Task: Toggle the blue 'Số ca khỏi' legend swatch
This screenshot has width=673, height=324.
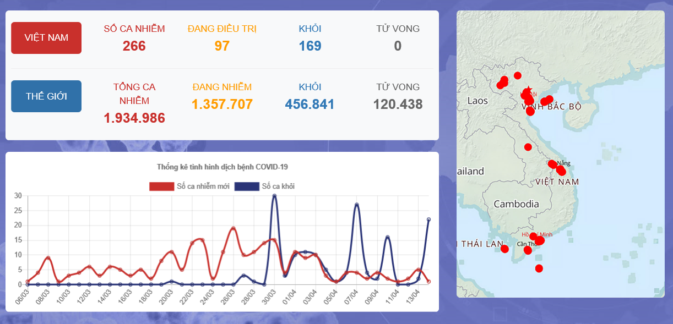Action: (247, 186)
